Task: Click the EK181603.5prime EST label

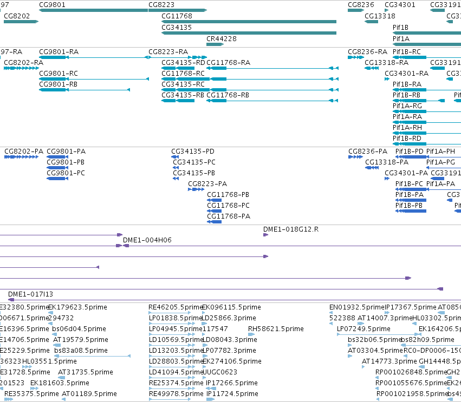Action: tap(60, 383)
